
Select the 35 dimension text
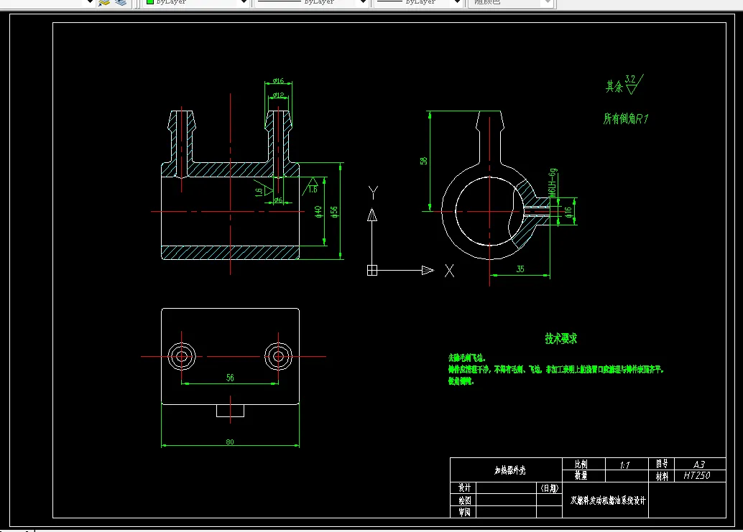[520, 269]
